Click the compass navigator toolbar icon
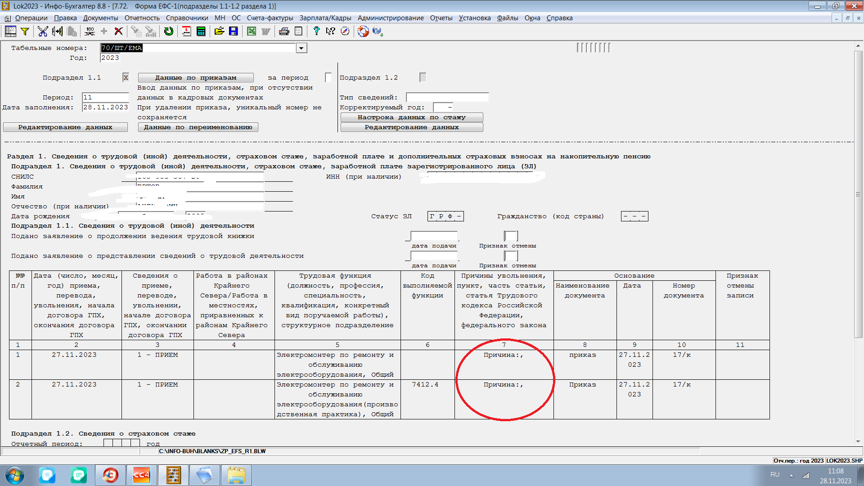864x486 pixels. [x=345, y=31]
